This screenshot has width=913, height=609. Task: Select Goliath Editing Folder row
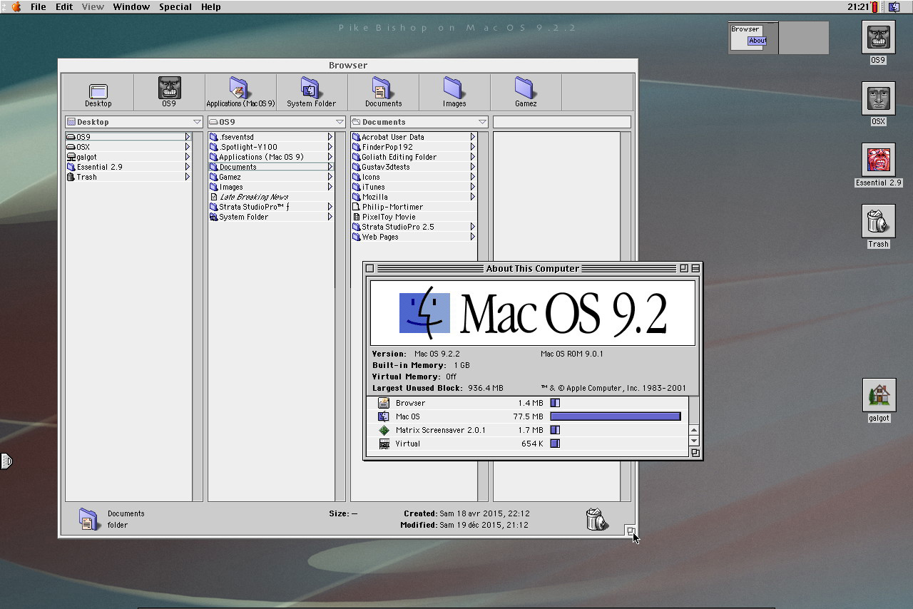414,157
